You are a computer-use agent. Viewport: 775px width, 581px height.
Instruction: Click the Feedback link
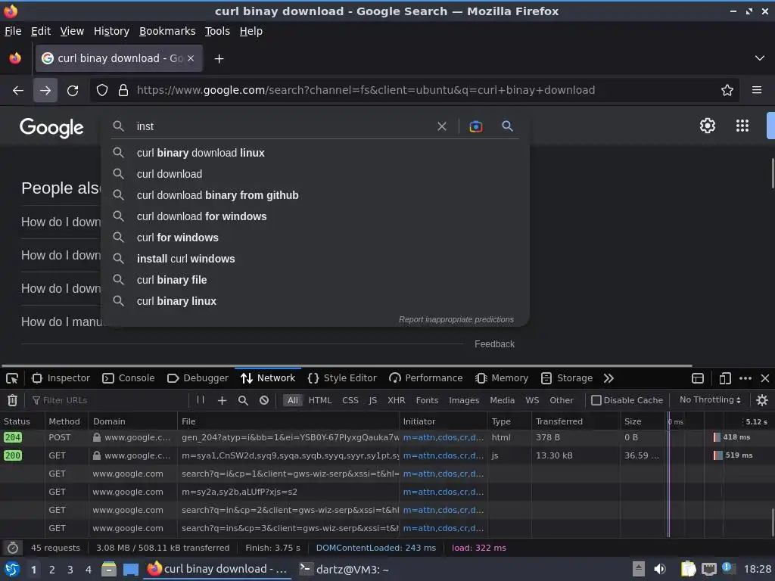point(494,344)
